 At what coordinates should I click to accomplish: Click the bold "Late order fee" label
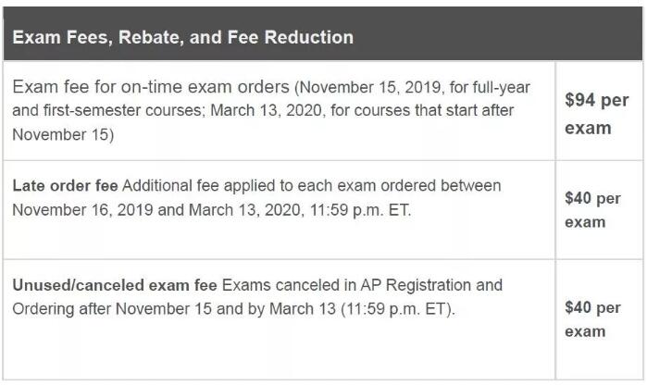click(x=65, y=186)
